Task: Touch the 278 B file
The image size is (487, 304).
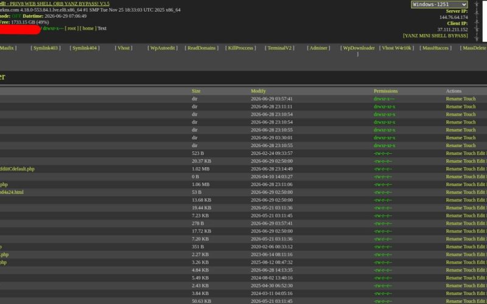Action: tap(469, 223)
